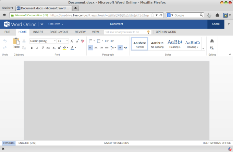
Task: Open the Word Online app switcher chevron
Action: tap(42, 24)
